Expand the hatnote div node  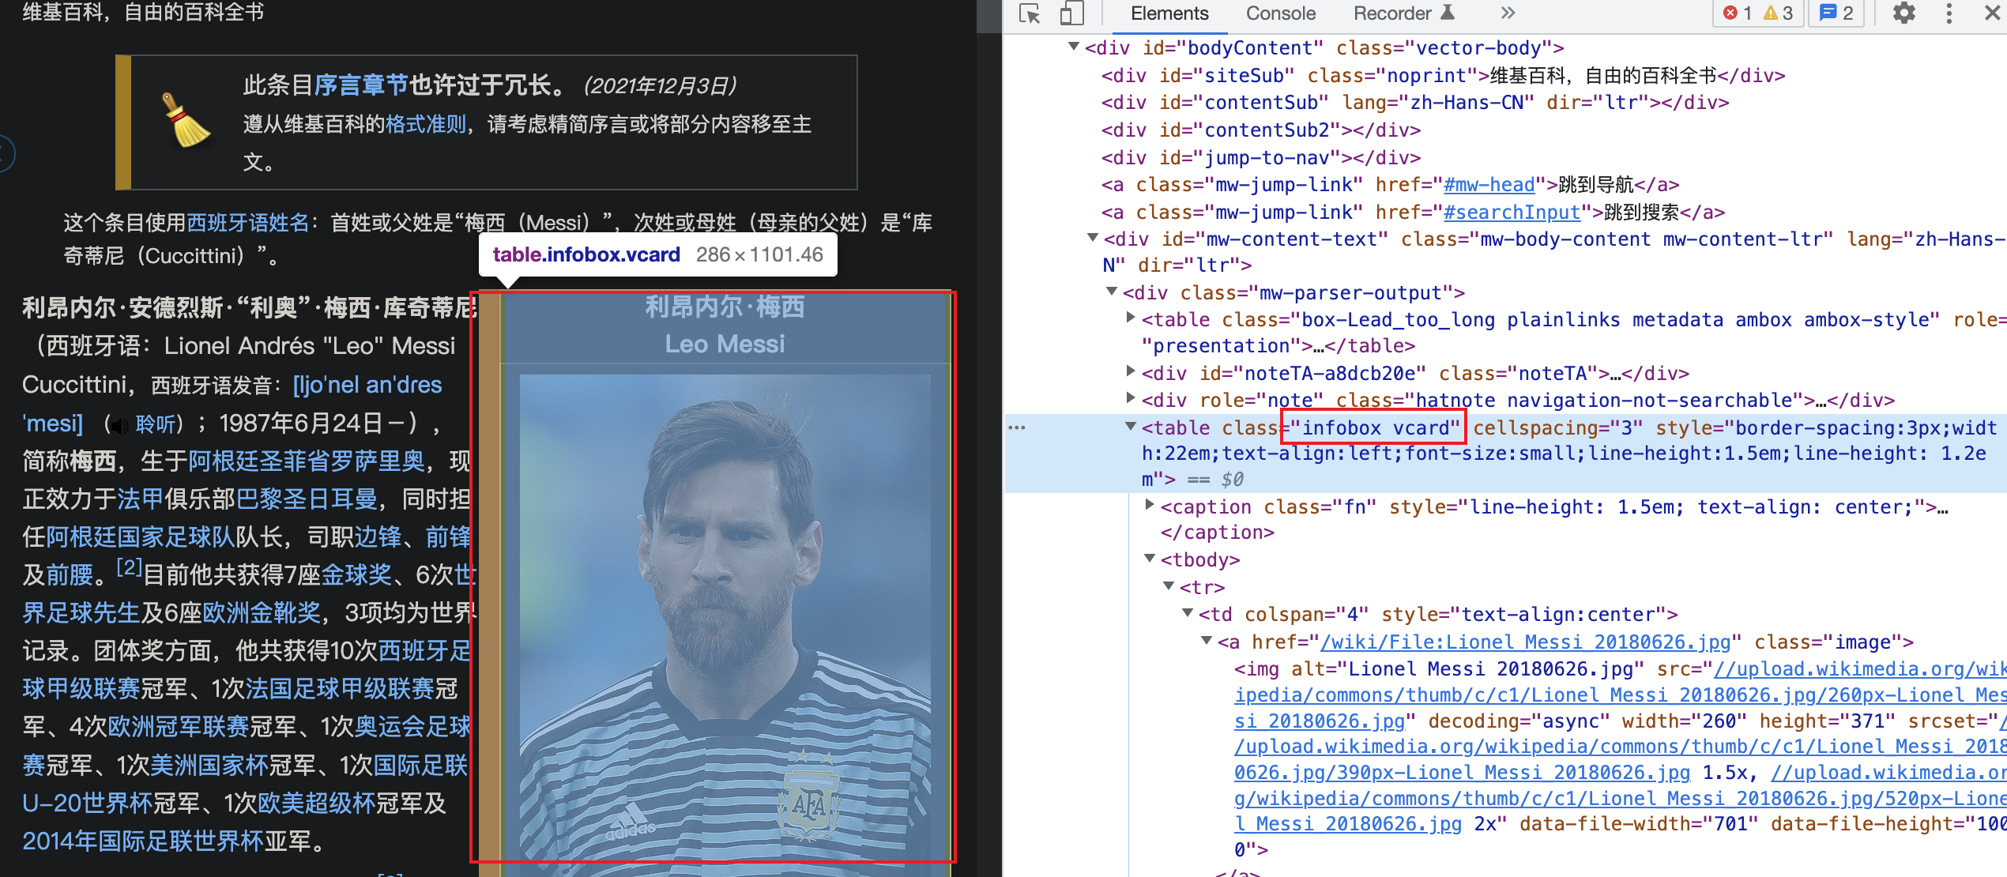(x=1131, y=399)
